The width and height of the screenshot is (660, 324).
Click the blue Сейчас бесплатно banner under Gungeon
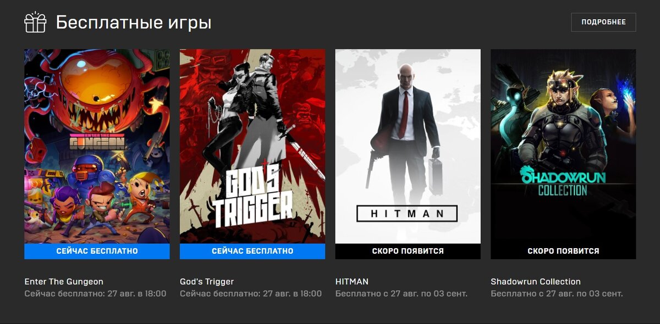click(x=97, y=251)
